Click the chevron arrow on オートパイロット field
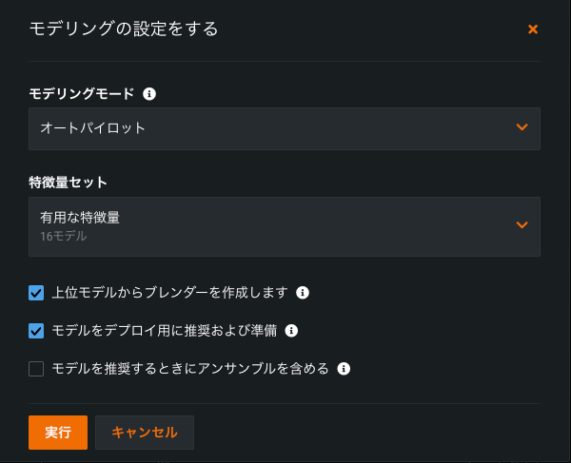 [522, 127]
